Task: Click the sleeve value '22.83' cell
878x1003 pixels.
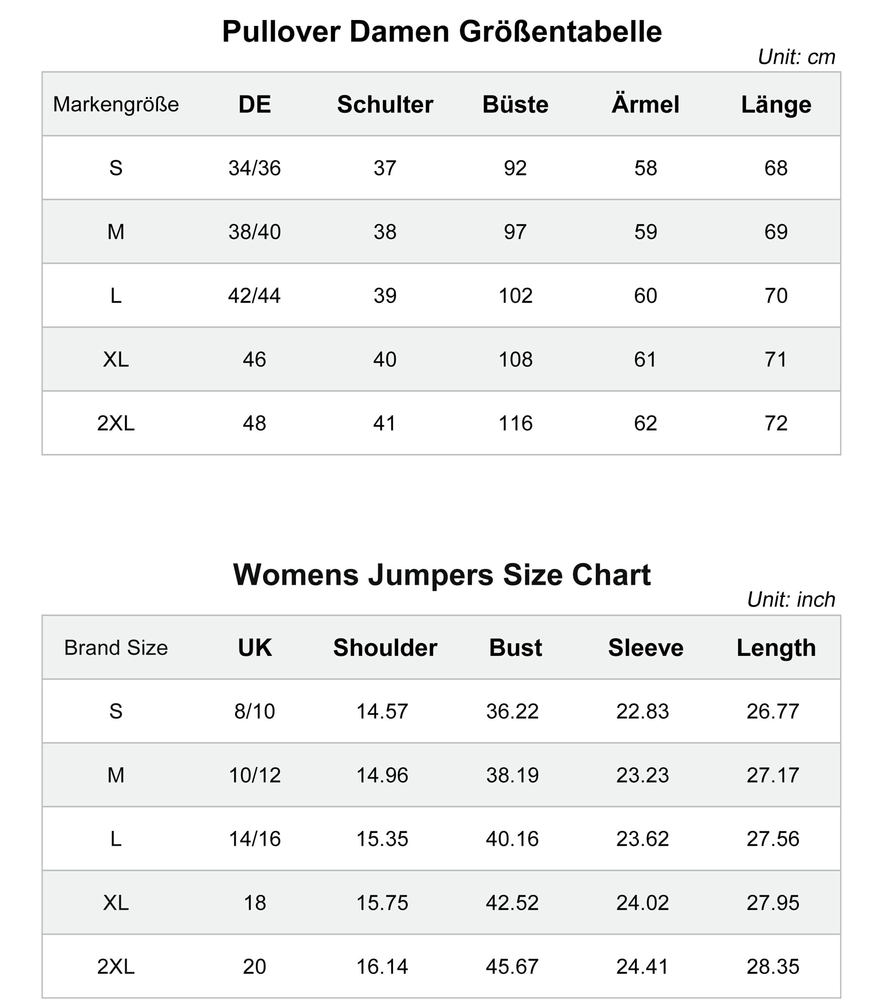Action: pos(642,711)
